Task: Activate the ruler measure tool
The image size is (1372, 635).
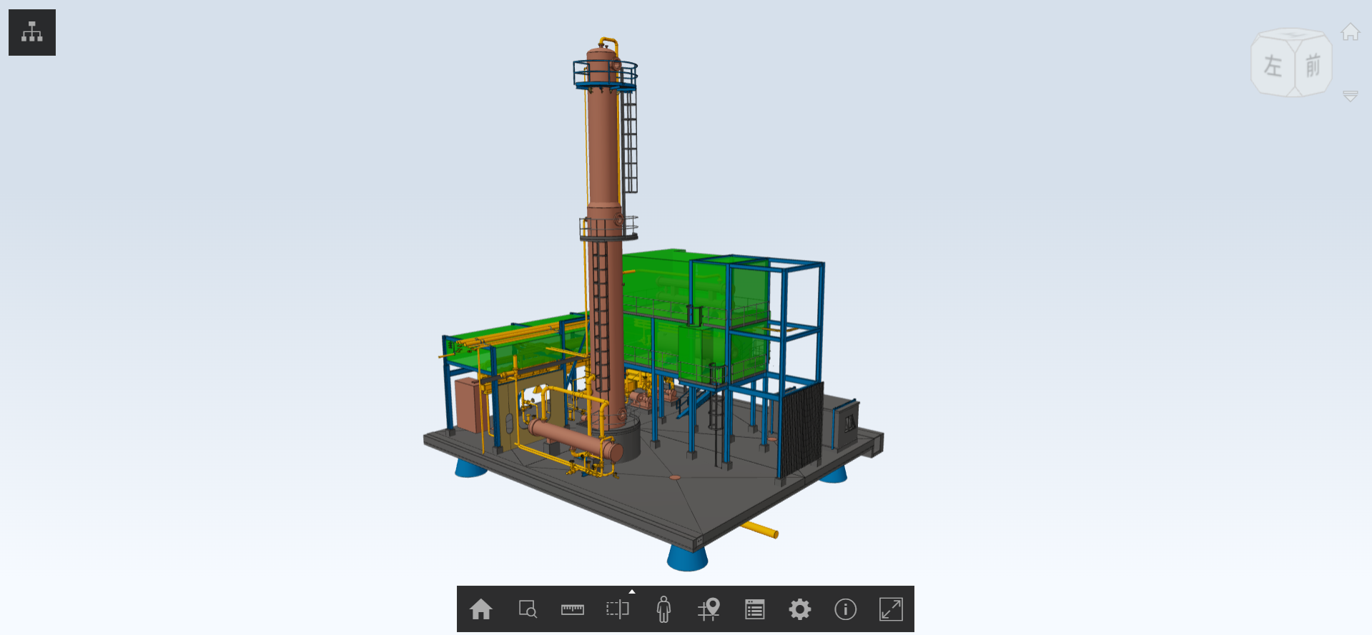Action: (x=573, y=609)
